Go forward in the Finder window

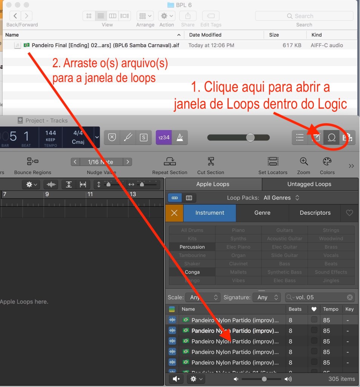27,16
